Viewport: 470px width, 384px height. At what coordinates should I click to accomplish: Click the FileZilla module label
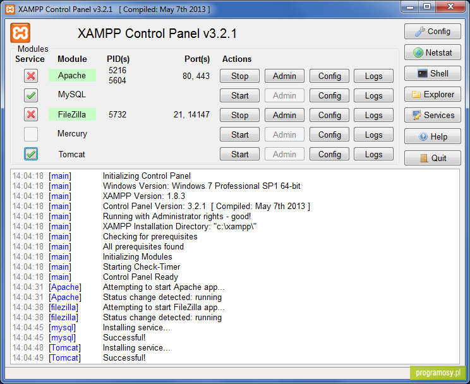pos(72,114)
